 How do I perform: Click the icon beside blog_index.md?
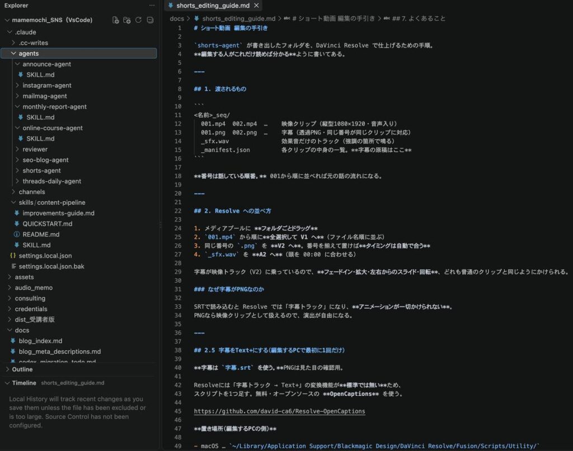coord(13,341)
